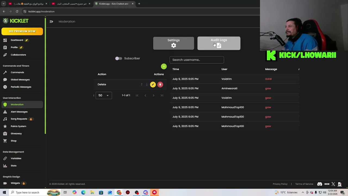Click the address bar URL
The width and height of the screenshot is (348, 196).
pos(41,11)
